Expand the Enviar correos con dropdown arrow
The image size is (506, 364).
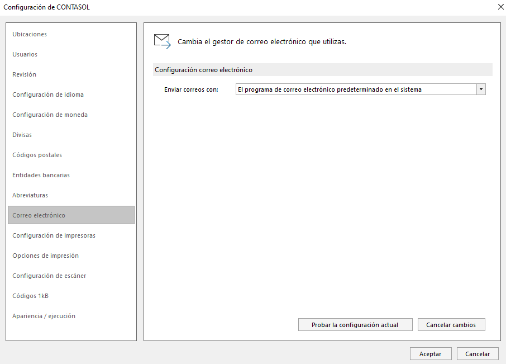tap(481, 89)
